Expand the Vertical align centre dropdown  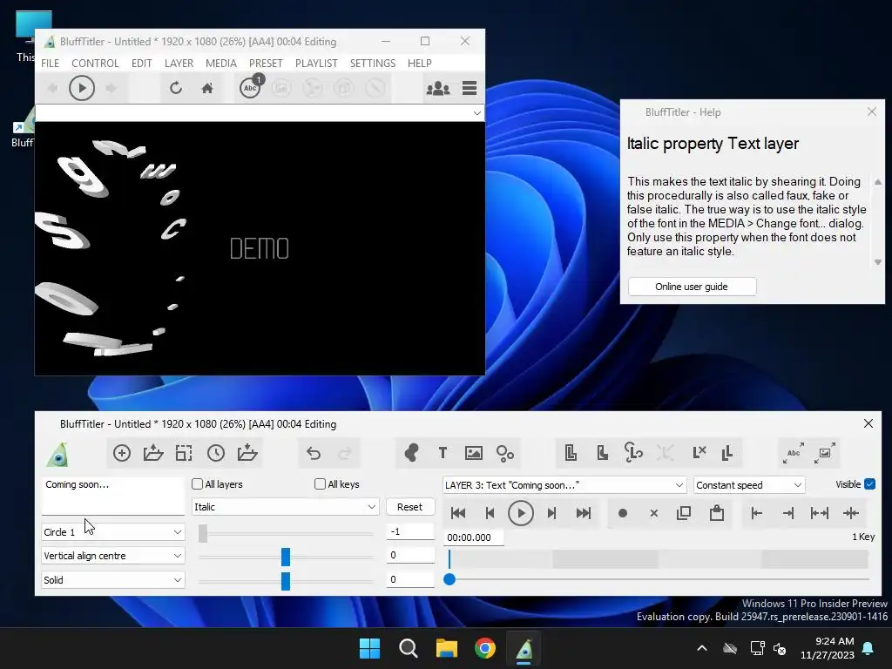112,556
